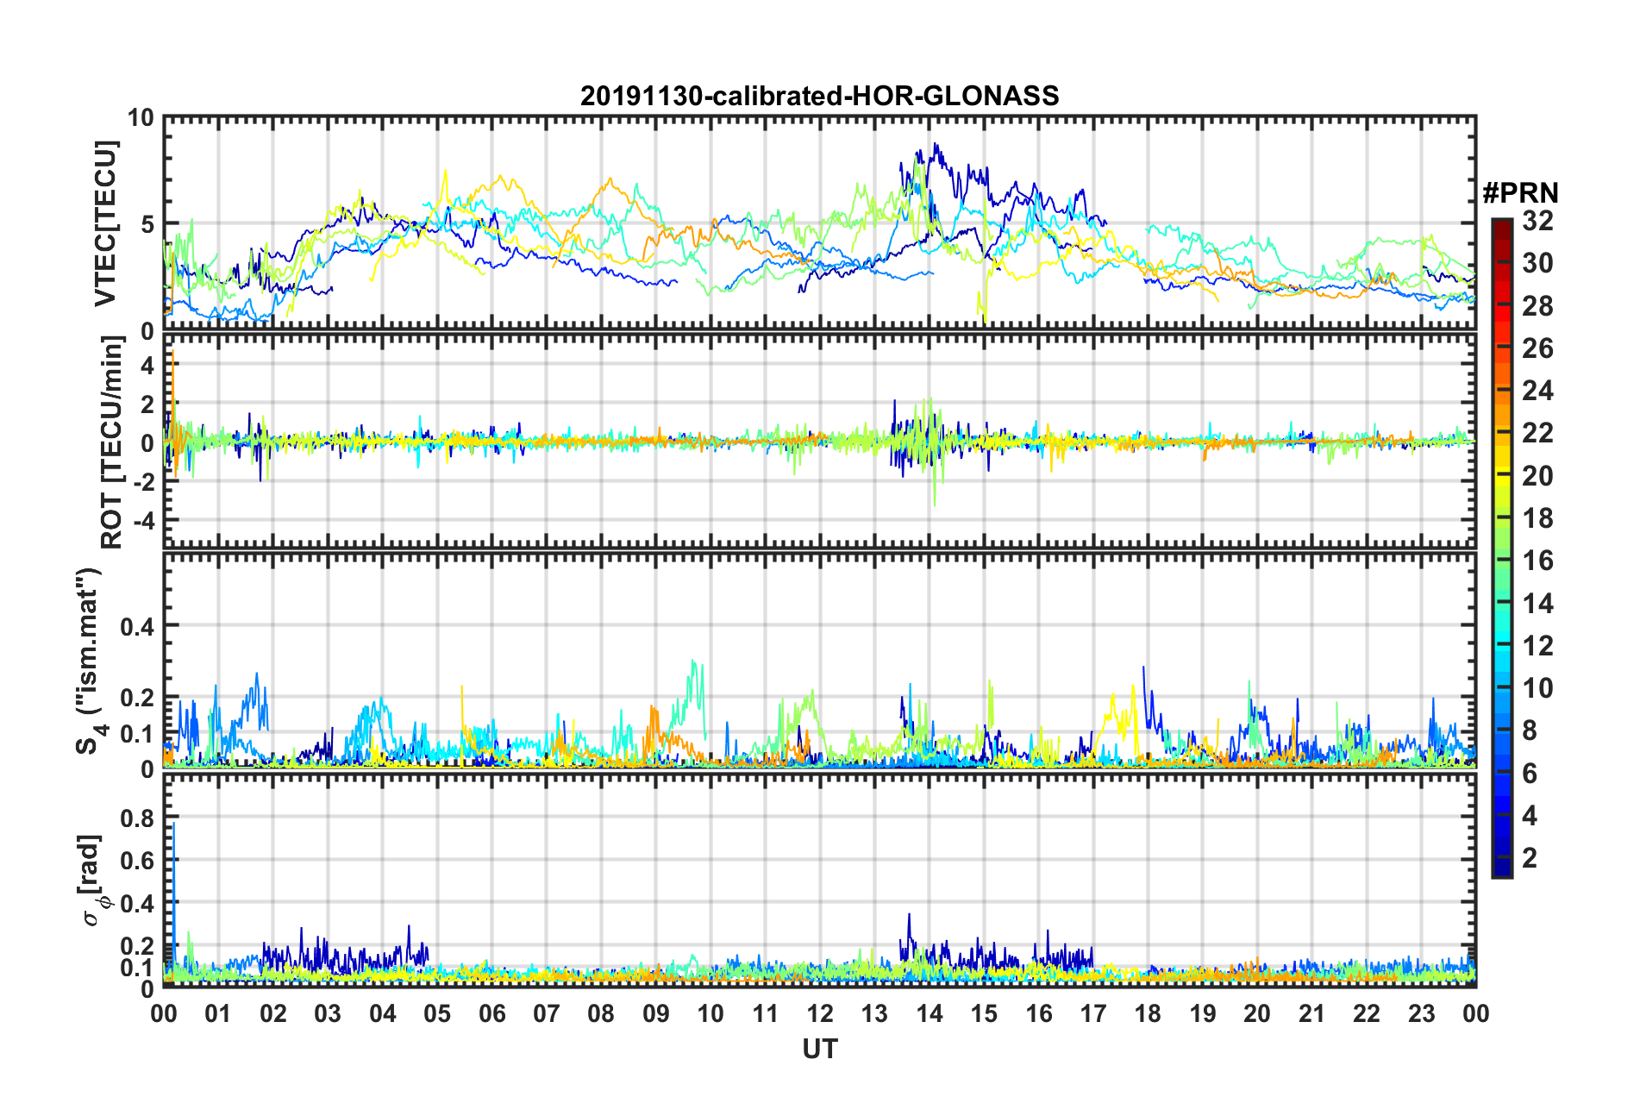Click the x-axis tick label 01

pyautogui.click(x=218, y=1012)
